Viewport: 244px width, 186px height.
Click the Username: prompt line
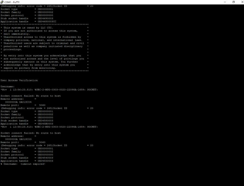(x=7, y=86)
